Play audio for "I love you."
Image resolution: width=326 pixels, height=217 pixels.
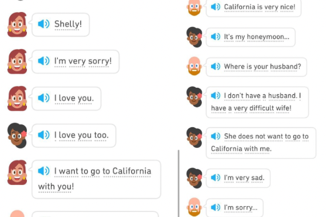click(x=43, y=98)
